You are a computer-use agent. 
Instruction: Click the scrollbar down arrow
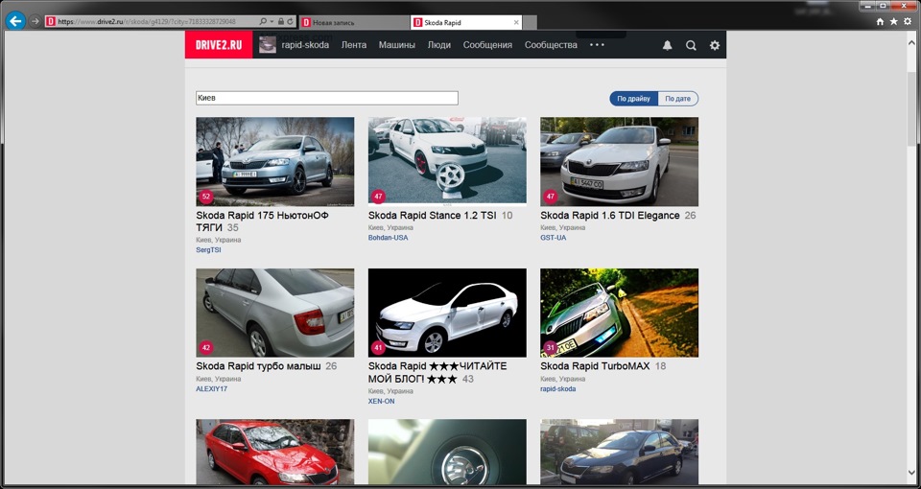(x=911, y=473)
